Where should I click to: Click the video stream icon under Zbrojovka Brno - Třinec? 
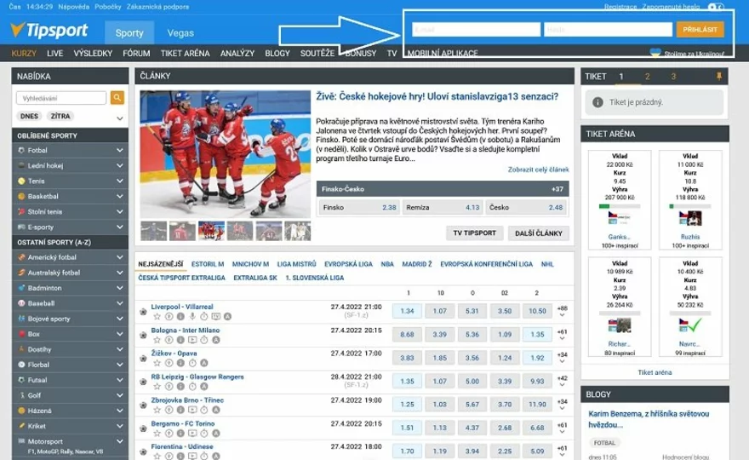[192, 410]
